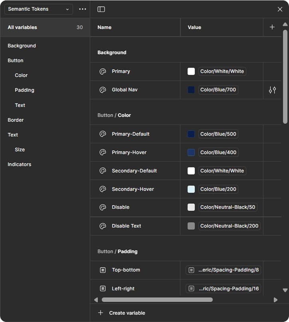
Task: Click the Color/Blue/700 alias chip
Action: (218, 90)
